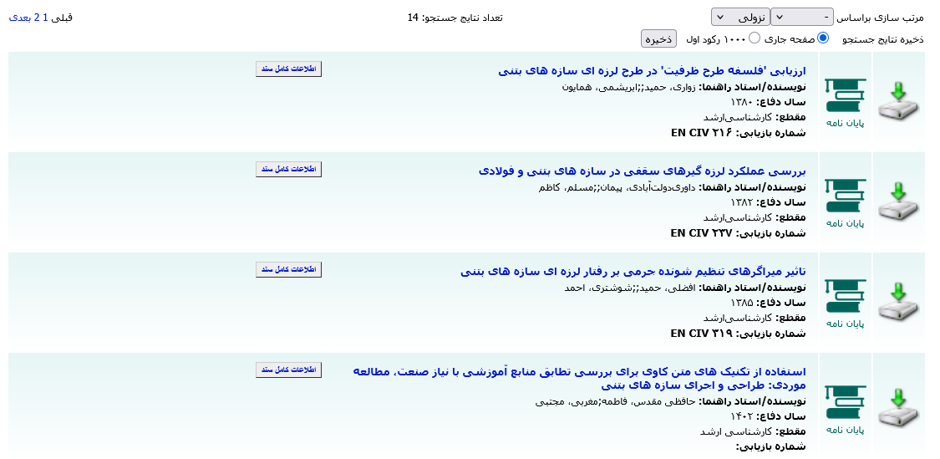Open the sort-by field dropdown
The width and height of the screenshot is (940, 459).
[801, 17]
